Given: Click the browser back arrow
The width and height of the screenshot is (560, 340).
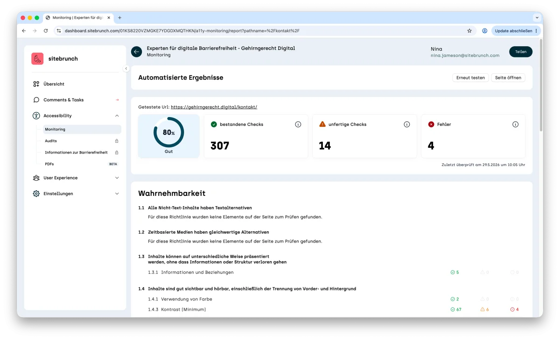Looking at the screenshot, I should [x=24, y=31].
